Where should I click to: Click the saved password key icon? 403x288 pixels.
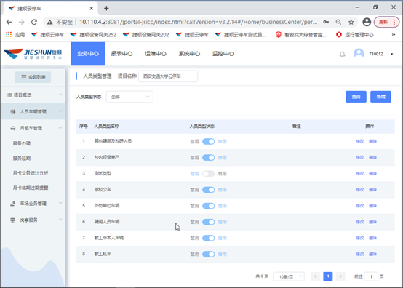click(326, 22)
